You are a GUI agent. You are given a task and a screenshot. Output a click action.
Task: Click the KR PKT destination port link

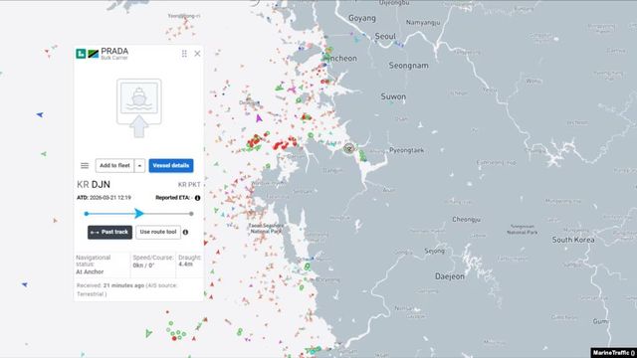[x=189, y=185]
